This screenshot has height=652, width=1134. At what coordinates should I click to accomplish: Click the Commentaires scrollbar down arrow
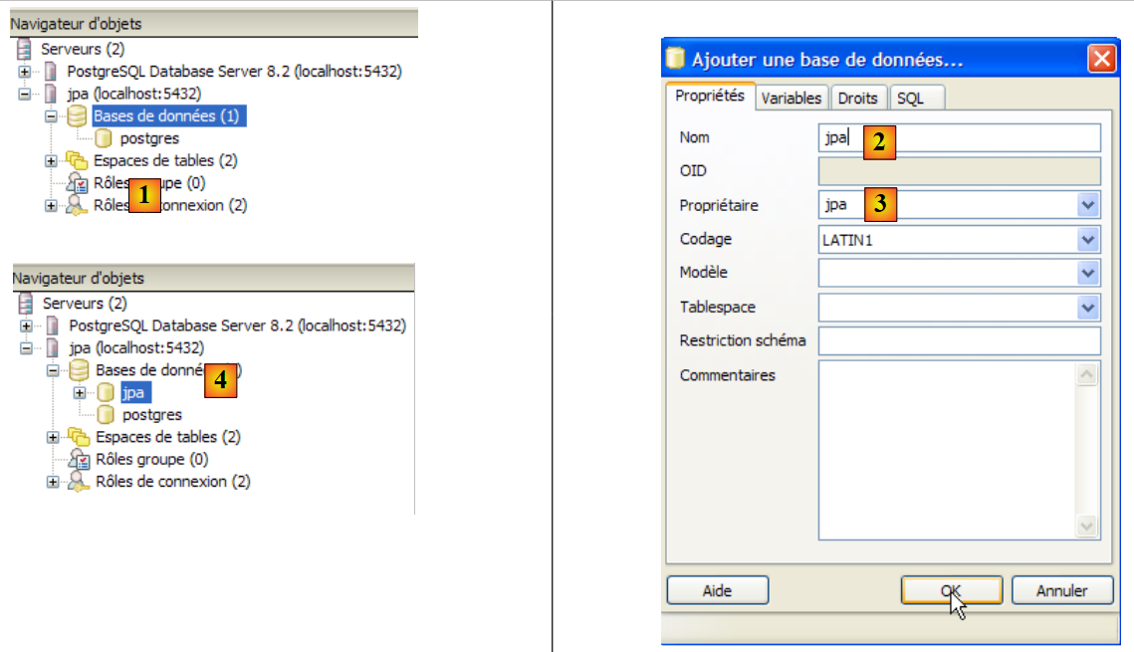click(x=1086, y=527)
